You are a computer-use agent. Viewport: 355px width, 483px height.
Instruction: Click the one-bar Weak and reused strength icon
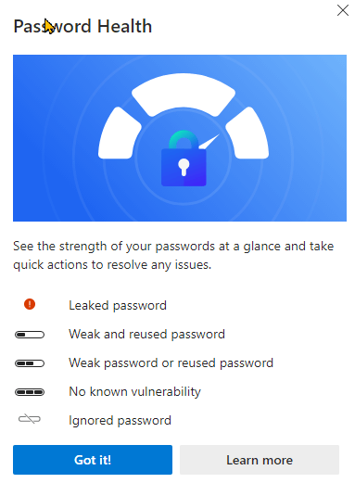[x=30, y=335]
